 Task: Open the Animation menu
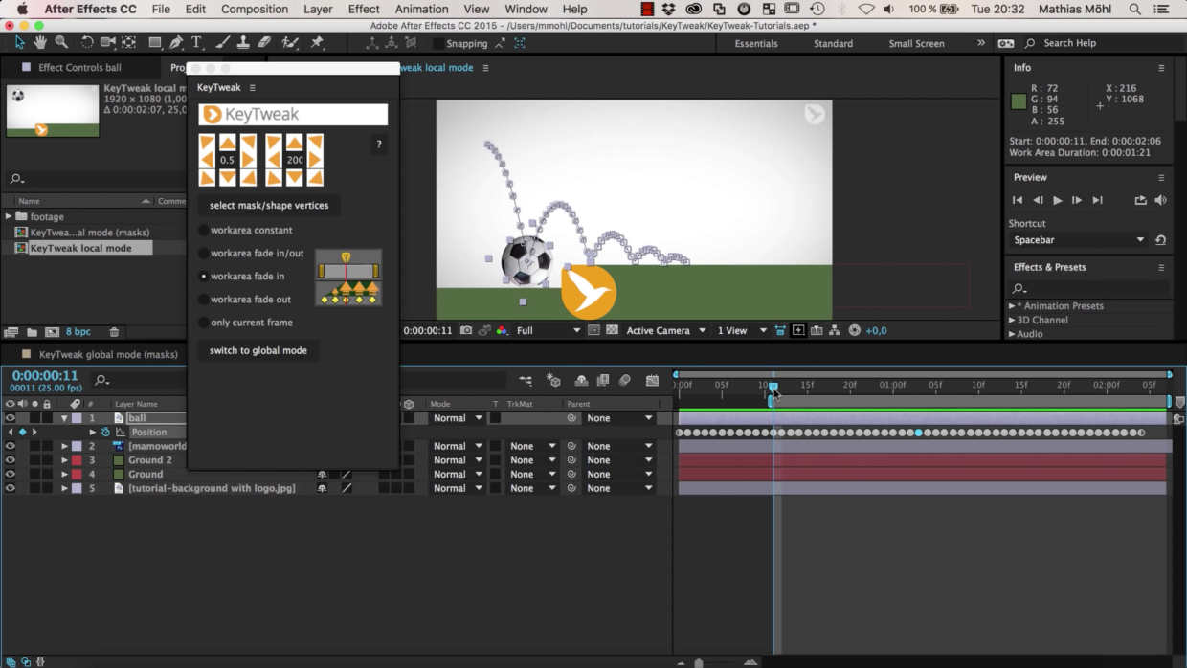(421, 10)
